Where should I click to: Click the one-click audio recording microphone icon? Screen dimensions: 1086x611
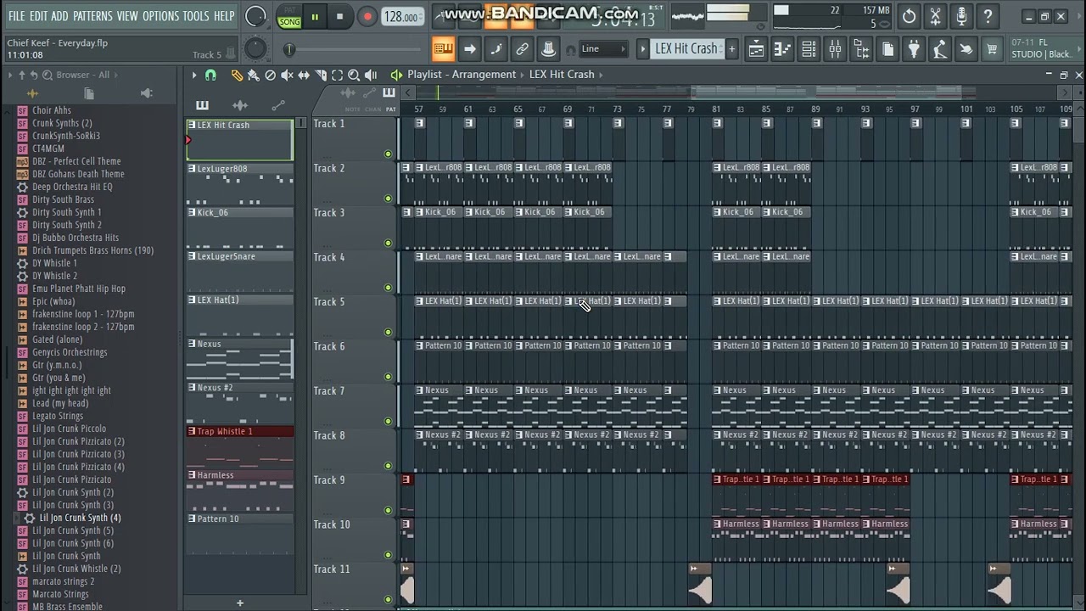pyautogui.click(x=961, y=16)
